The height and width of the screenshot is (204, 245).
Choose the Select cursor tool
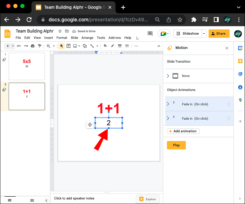click(62, 46)
